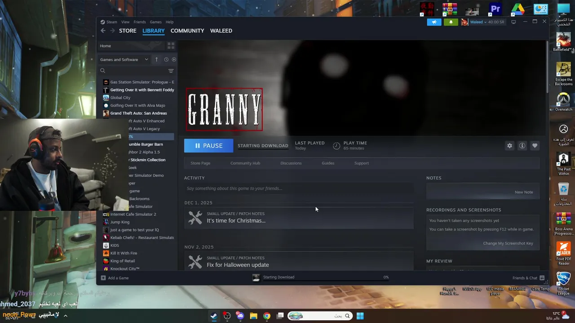Image resolution: width=575 pixels, height=323 pixels.
Task: Open advanced library filters icon
Action: [x=171, y=71]
